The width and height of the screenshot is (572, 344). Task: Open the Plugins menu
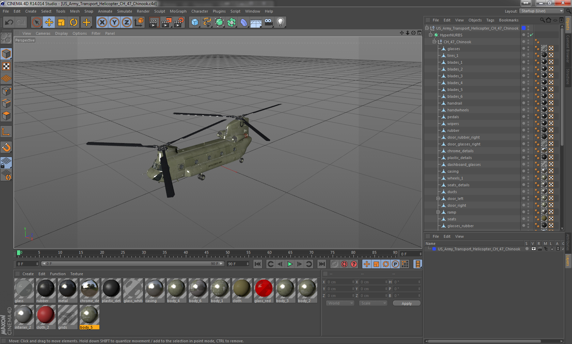point(219,11)
